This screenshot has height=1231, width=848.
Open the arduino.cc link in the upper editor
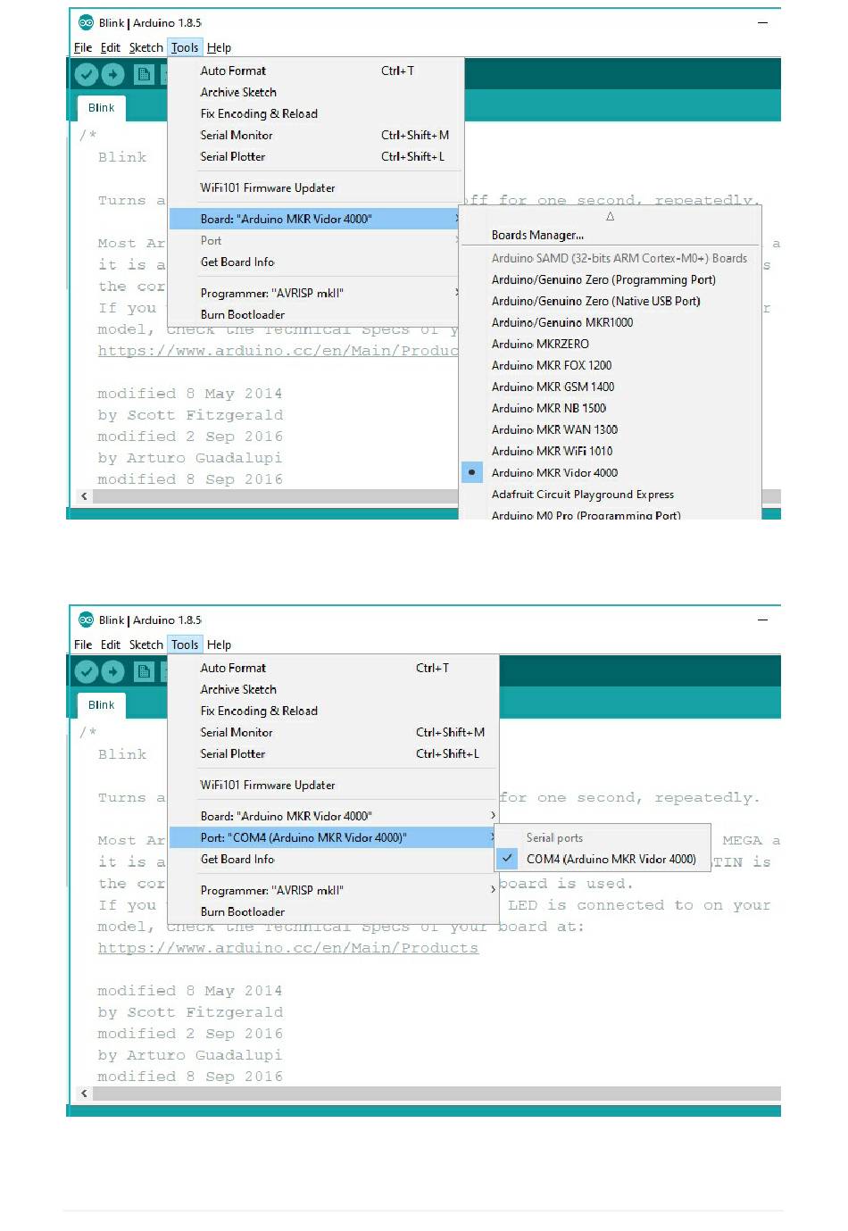[x=279, y=351]
